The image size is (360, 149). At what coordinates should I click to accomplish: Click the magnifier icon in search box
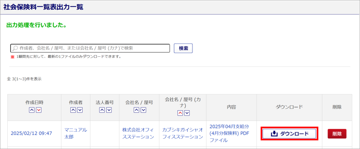pyautogui.click(x=15, y=48)
